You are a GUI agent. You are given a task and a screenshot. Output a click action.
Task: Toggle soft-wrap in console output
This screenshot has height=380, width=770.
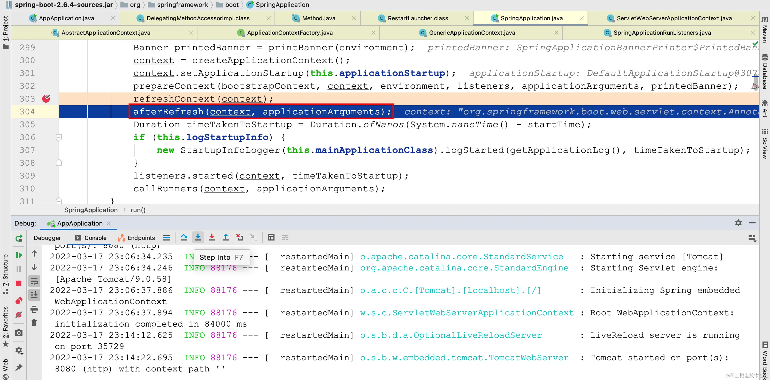tap(34, 281)
